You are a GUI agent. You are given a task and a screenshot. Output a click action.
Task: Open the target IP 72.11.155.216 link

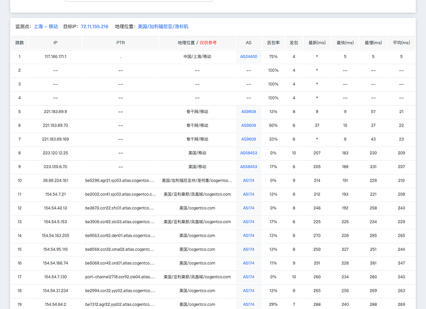pyautogui.click(x=94, y=27)
